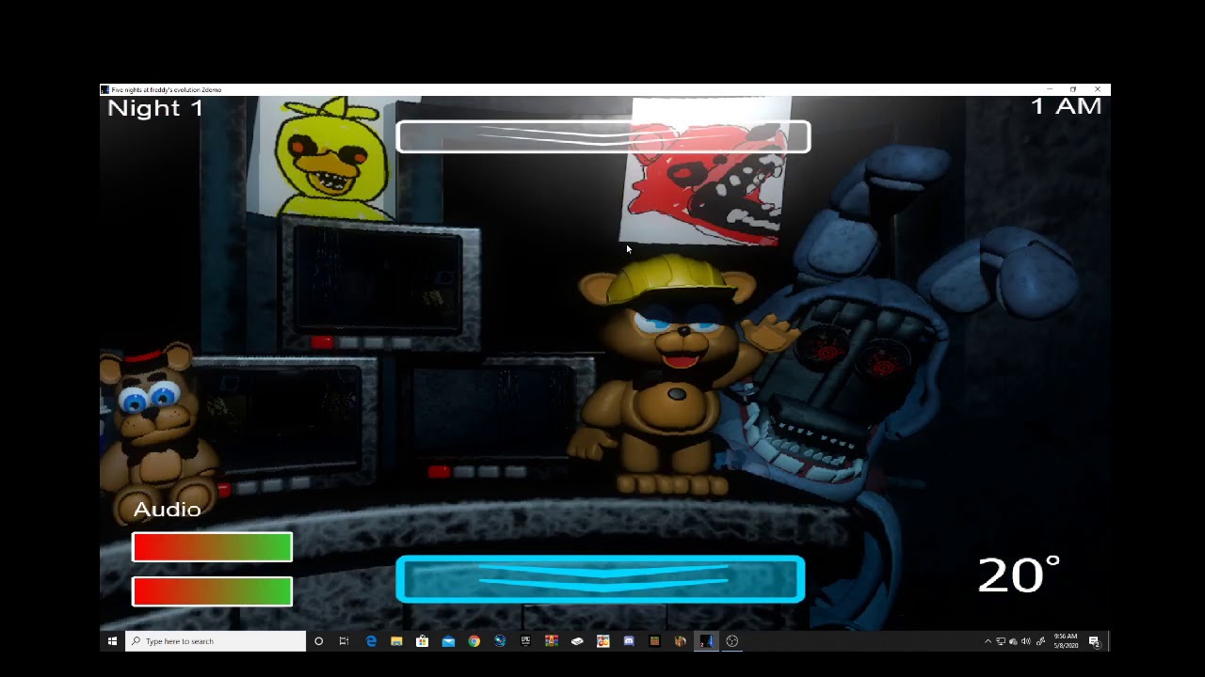Image resolution: width=1205 pixels, height=677 pixels.
Task: Open Microsoft Store from the taskbar
Action: click(x=422, y=641)
